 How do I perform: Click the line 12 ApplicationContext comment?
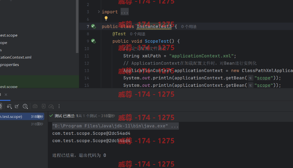(x=190, y=63)
